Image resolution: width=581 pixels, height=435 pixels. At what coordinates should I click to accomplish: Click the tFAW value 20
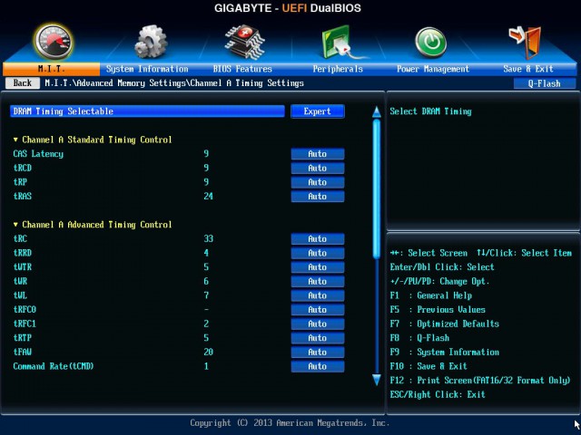click(208, 353)
